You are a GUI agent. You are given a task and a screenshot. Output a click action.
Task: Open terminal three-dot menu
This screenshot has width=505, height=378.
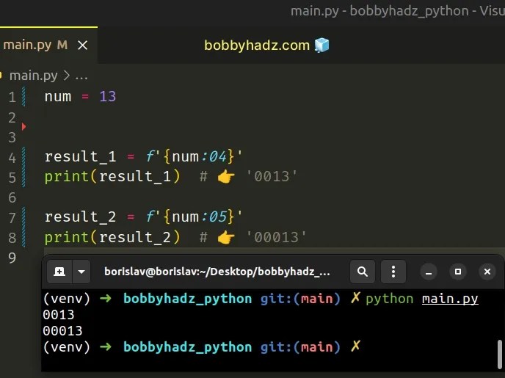coord(393,272)
